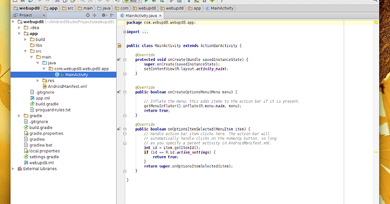
Task: Collapse the app module arrow in the tree
Action: click(19, 33)
